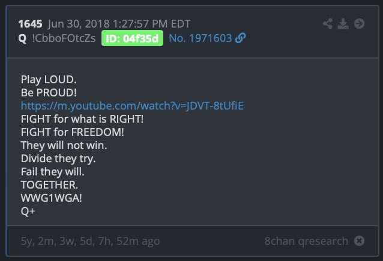This screenshot has height=261, width=383.
Task: Download the post using the download icon
Action: (x=343, y=23)
